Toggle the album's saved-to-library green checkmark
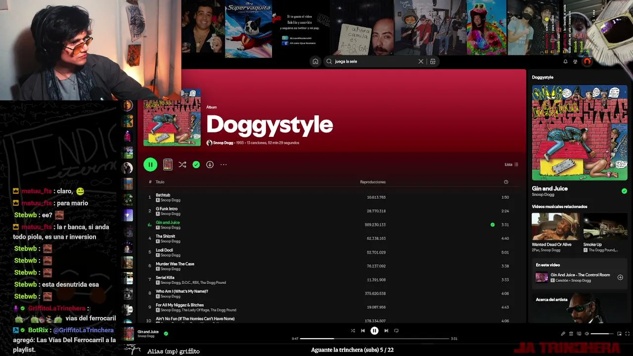Viewport: 633px width, 356px height. point(196,165)
